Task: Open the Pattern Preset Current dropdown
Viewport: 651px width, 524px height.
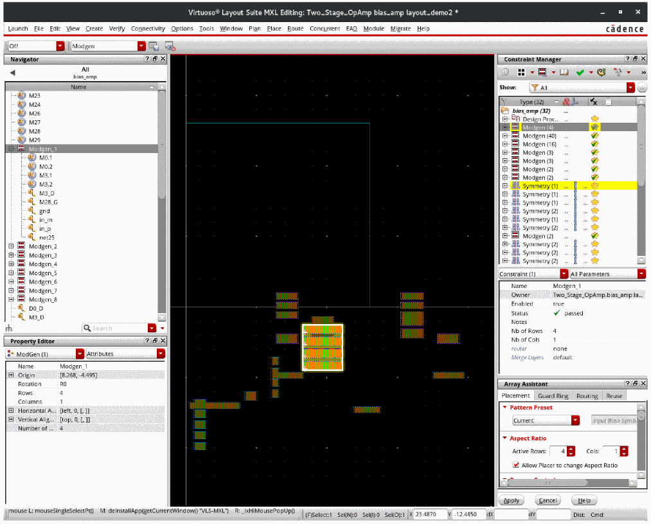Action: pyautogui.click(x=575, y=420)
